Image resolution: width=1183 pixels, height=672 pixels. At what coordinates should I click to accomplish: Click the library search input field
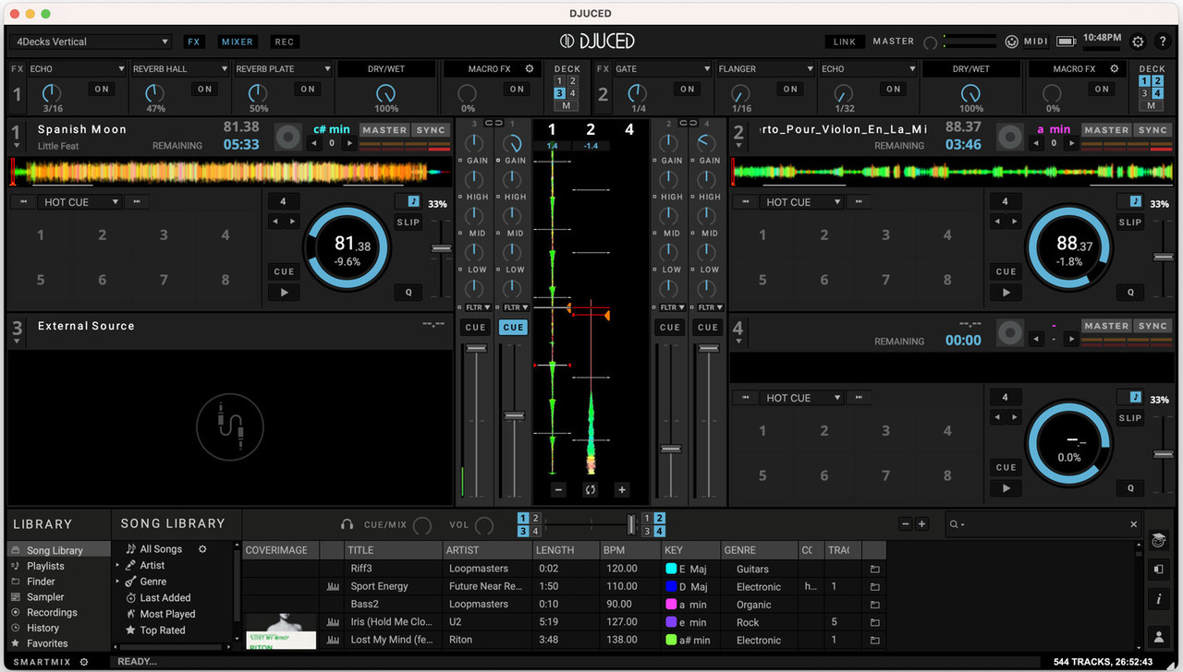click(1043, 524)
